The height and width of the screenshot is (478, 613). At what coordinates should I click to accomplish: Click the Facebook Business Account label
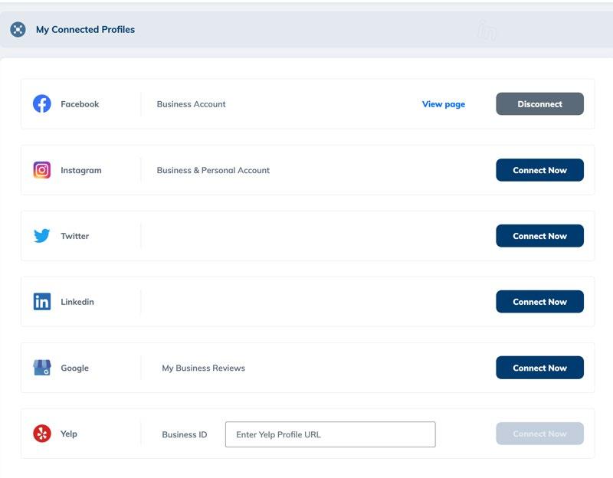coord(191,104)
